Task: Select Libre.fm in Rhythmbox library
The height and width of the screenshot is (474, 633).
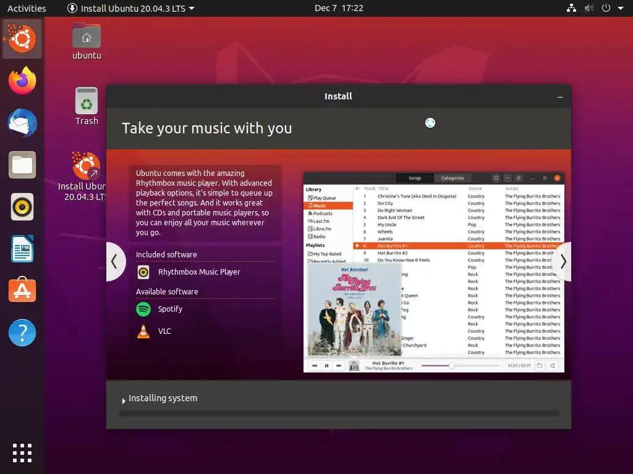Action: click(320, 228)
